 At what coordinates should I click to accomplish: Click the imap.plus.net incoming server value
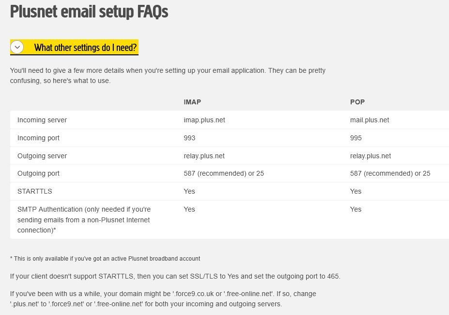(204, 120)
